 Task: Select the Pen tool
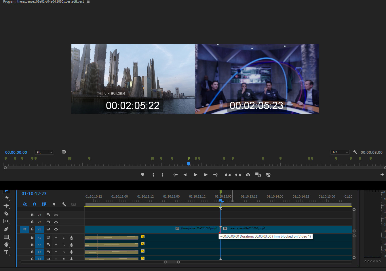point(6,229)
